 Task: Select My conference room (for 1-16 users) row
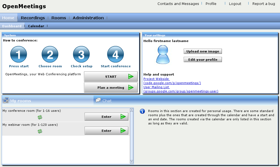tap(66, 115)
